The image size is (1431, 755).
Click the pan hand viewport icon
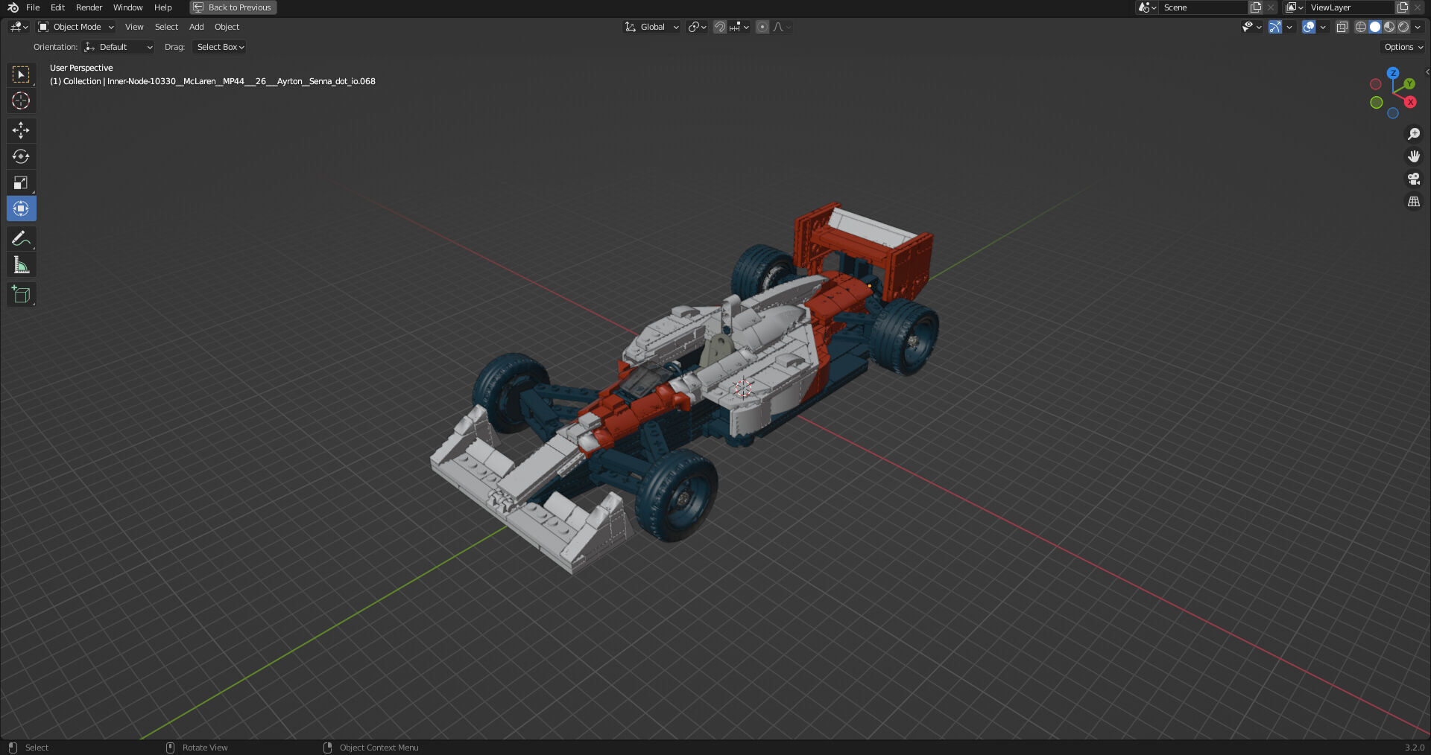1413,156
